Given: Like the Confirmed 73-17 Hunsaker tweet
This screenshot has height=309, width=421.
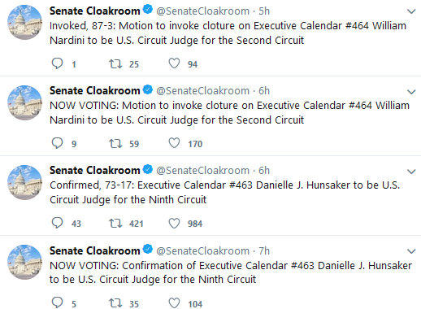Looking at the screenshot, I should (174, 223).
